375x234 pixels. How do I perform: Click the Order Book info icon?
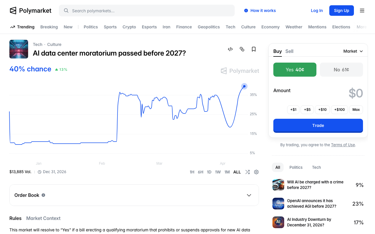[x=43, y=195]
